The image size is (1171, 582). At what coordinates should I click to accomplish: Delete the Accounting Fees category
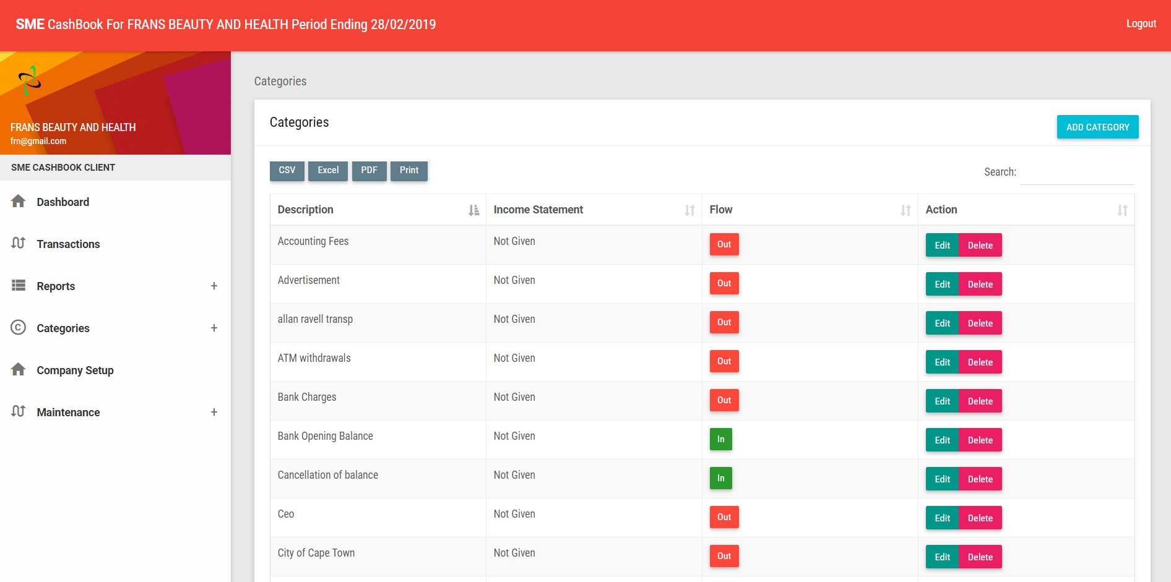coord(980,245)
